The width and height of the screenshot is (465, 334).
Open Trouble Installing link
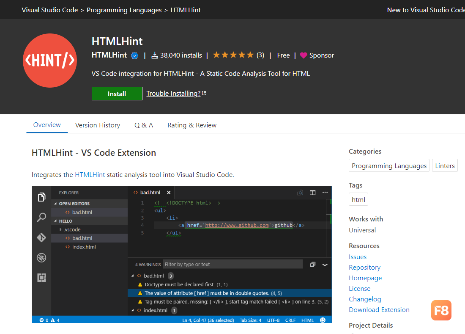click(x=173, y=93)
